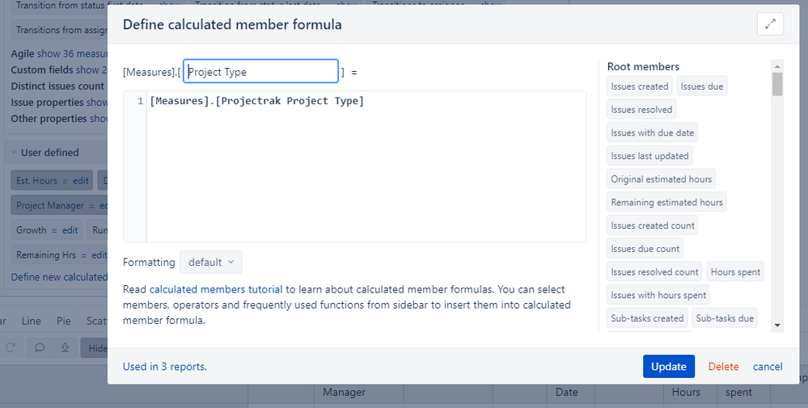
Task: Open the Used in 3 reports link
Action: tap(165, 366)
